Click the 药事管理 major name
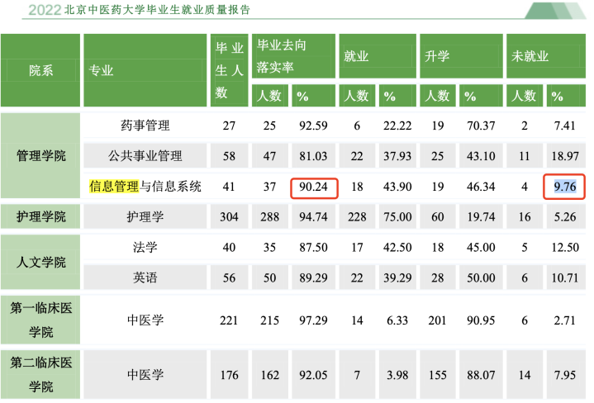Screen dimensions: 594x403 (145, 126)
